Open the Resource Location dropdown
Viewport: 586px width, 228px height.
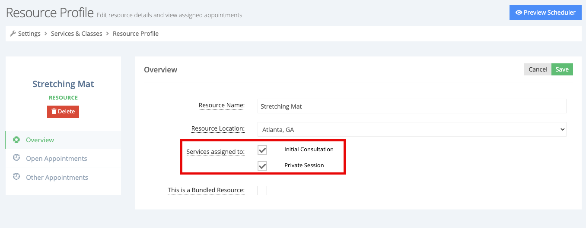pos(412,129)
